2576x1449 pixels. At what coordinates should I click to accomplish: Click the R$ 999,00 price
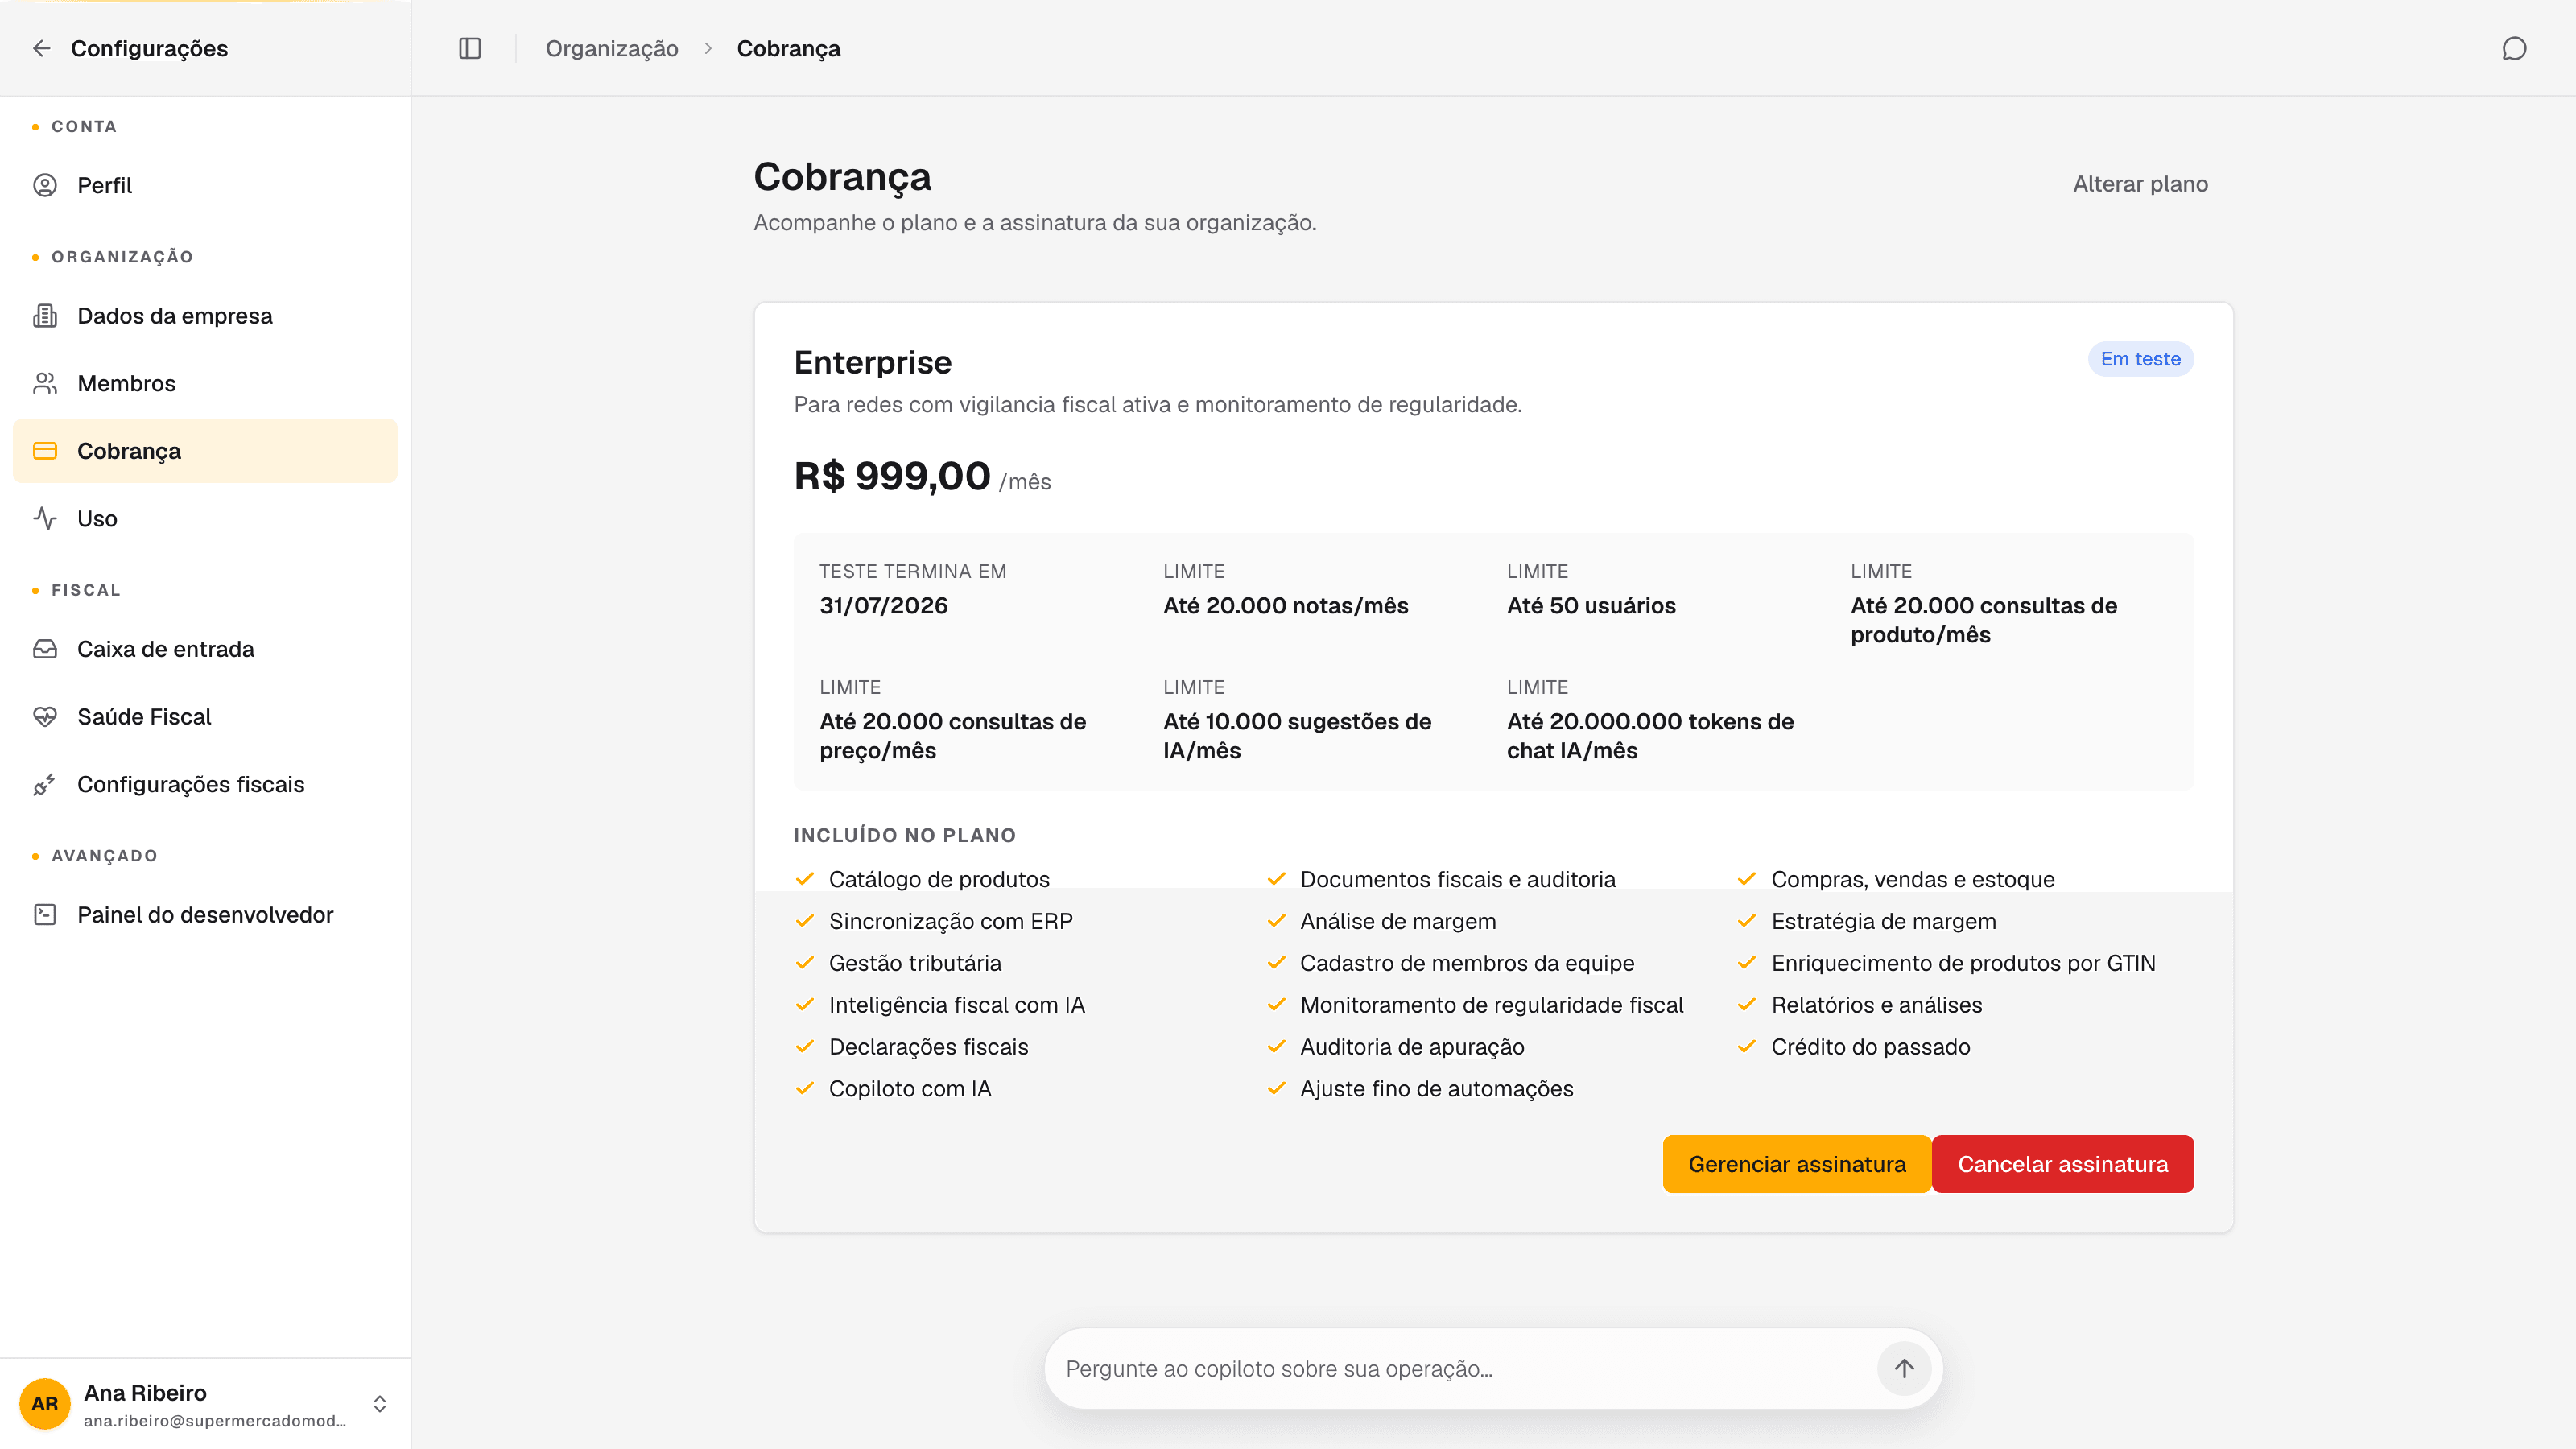click(x=892, y=476)
